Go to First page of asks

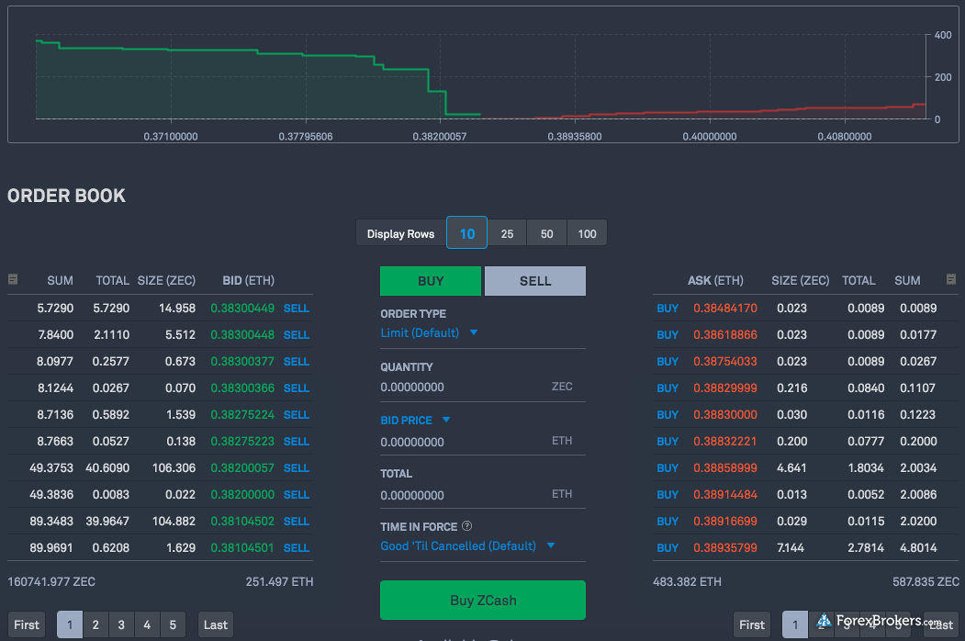coord(752,625)
